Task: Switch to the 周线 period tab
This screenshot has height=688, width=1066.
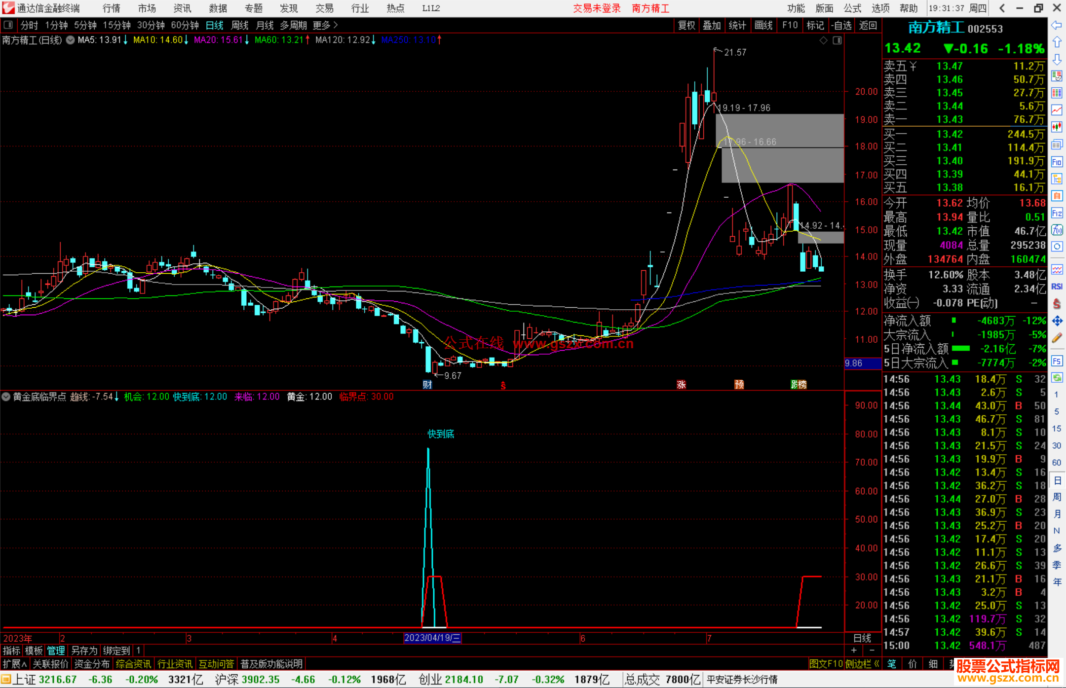Action: tap(240, 25)
